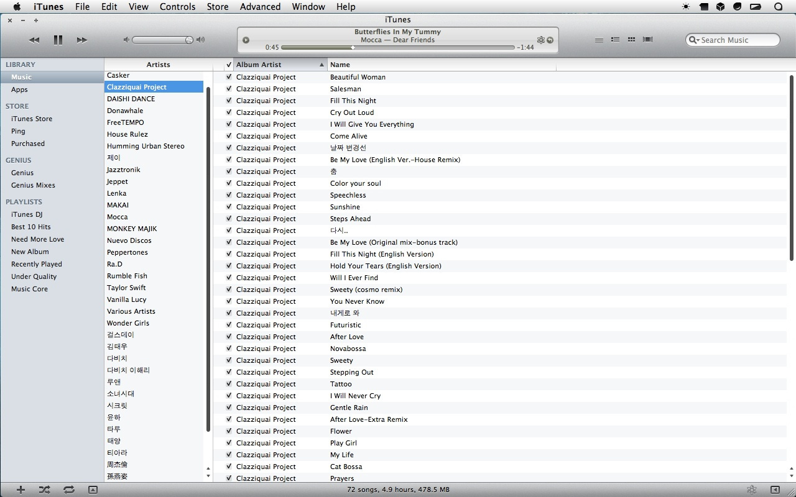Click the Genius atom icon in the now-playing display
Screen dimensions: 796x497
540,40
